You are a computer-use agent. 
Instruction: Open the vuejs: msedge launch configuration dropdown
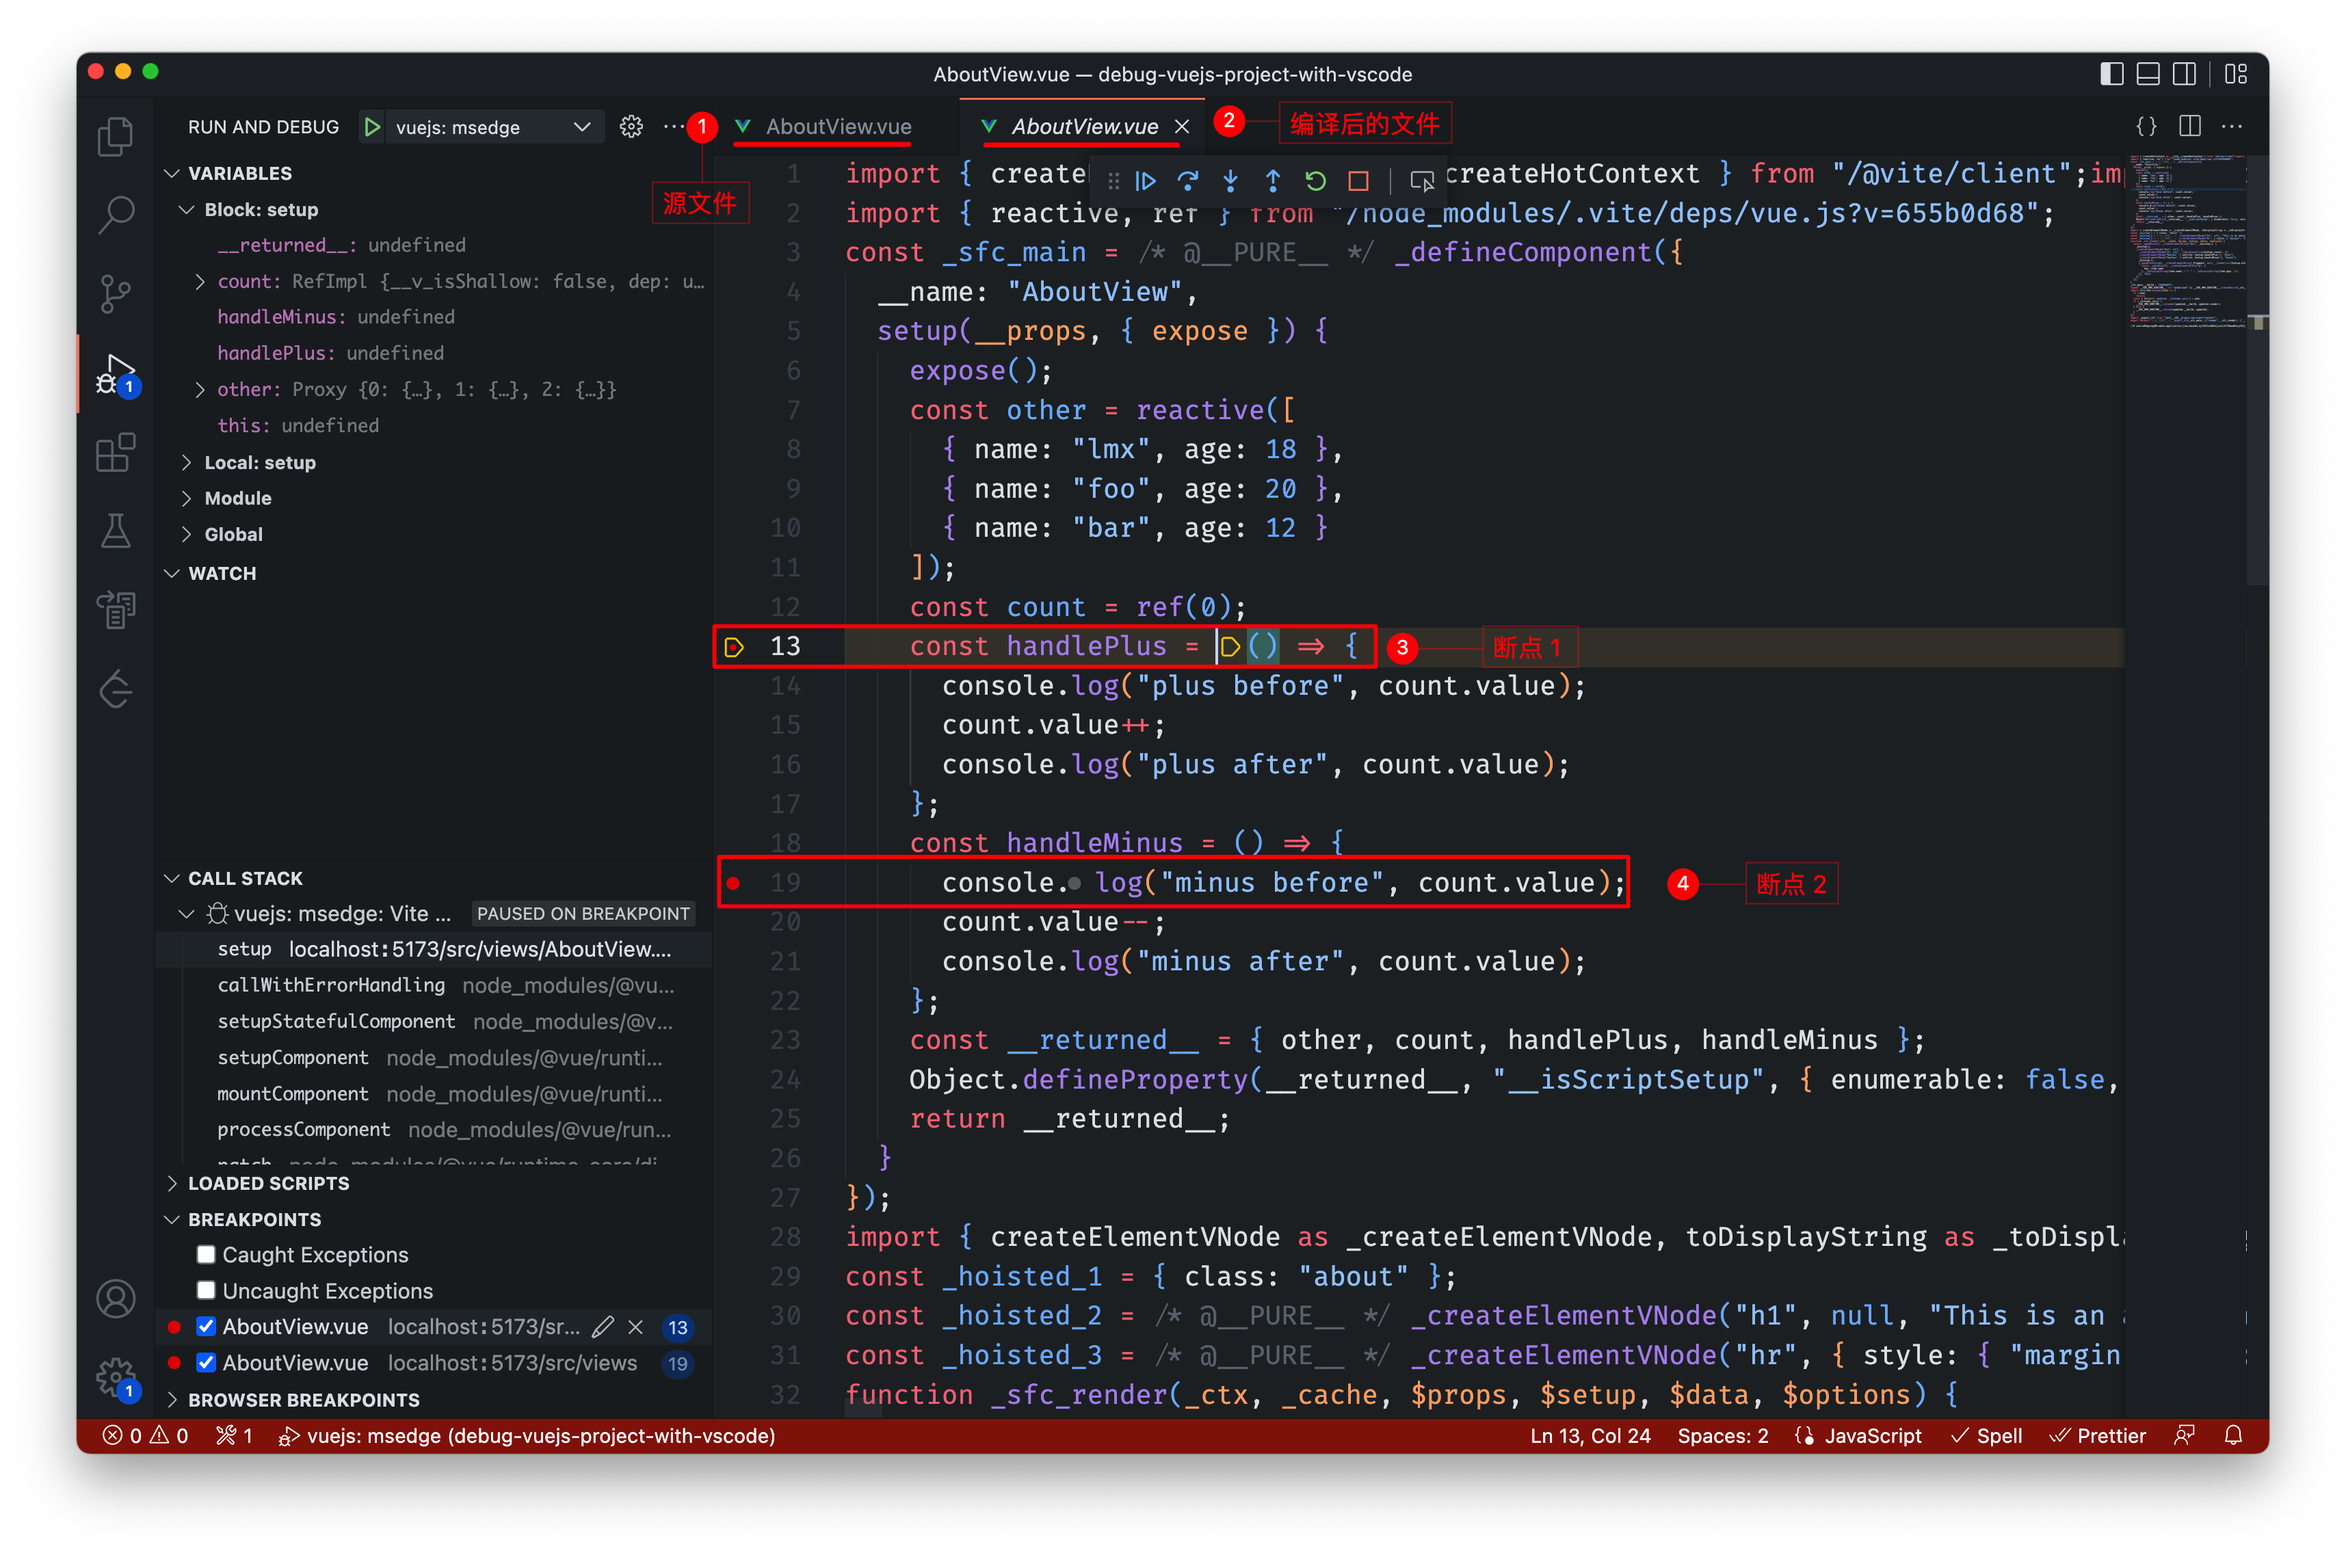(x=494, y=127)
